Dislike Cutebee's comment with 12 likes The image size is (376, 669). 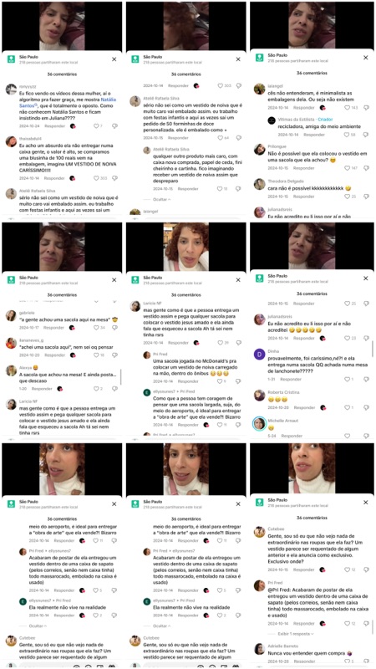[365, 569]
